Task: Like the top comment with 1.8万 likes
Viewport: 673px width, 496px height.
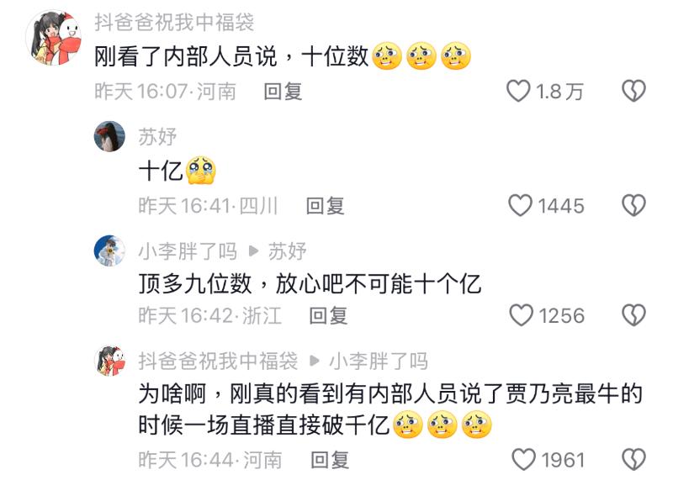Action: [518, 91]
